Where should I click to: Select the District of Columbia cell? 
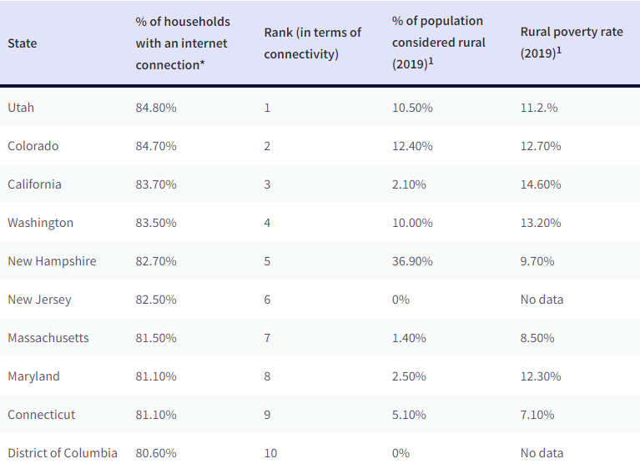point(63,453)
